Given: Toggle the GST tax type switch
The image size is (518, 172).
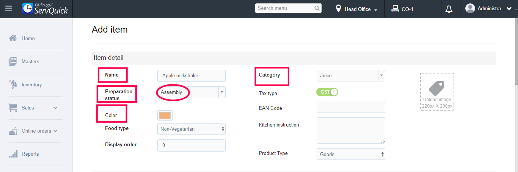Looking at the screenshot, I should click(327, 92).
